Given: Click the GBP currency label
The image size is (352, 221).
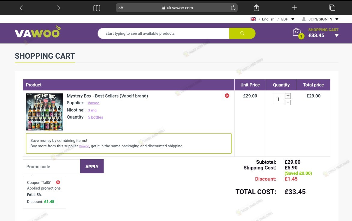Looking at the screenshot, I should coord(284,19).
